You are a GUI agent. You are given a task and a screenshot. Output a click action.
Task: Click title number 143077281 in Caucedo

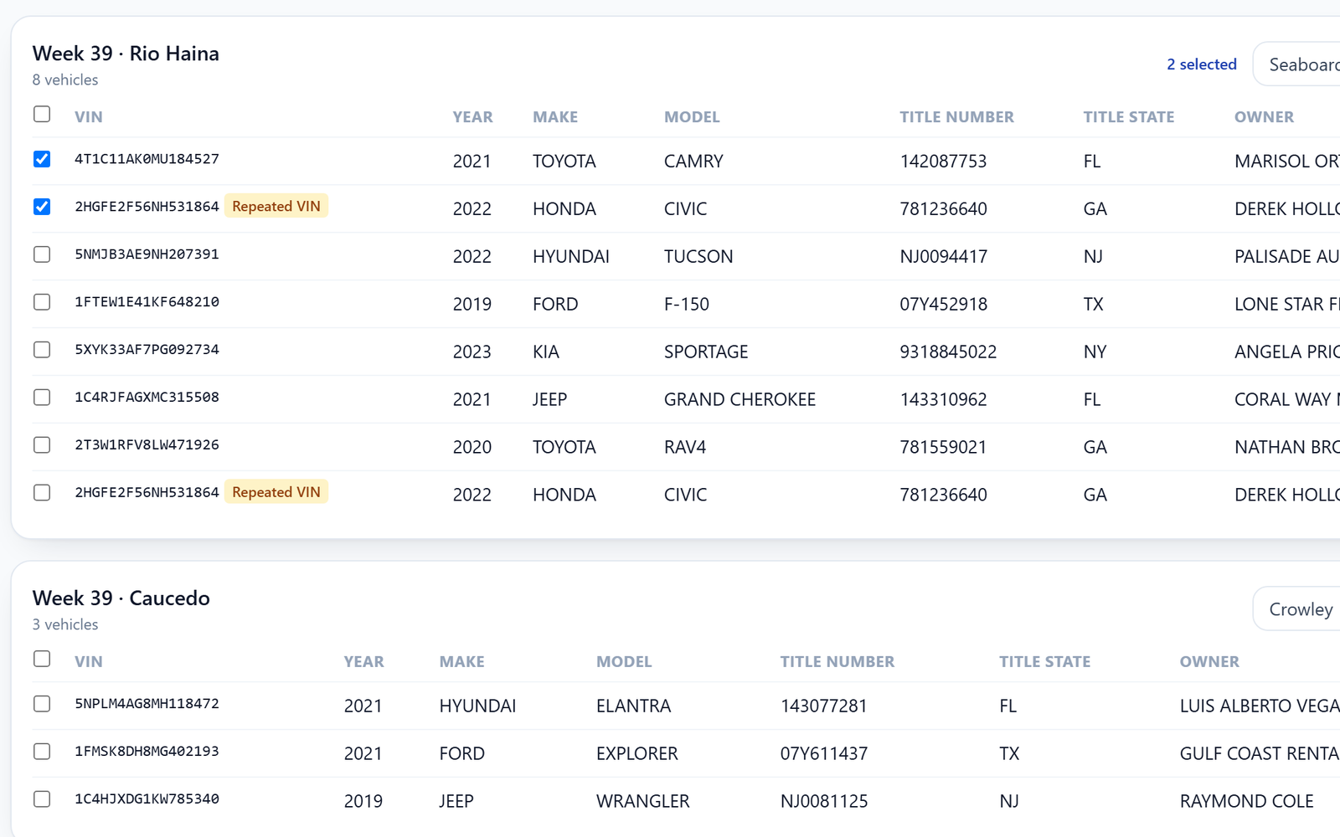pos(823,706)
